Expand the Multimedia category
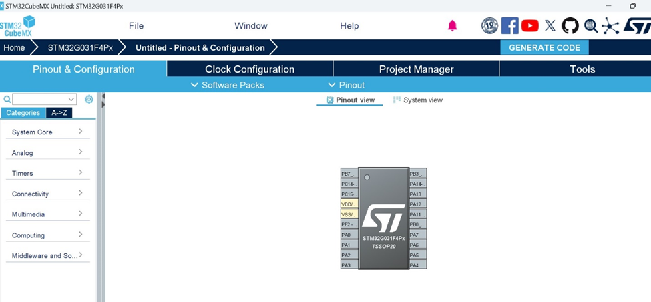The height and width of the screenshot is (302, 651). tap(48, 214)
